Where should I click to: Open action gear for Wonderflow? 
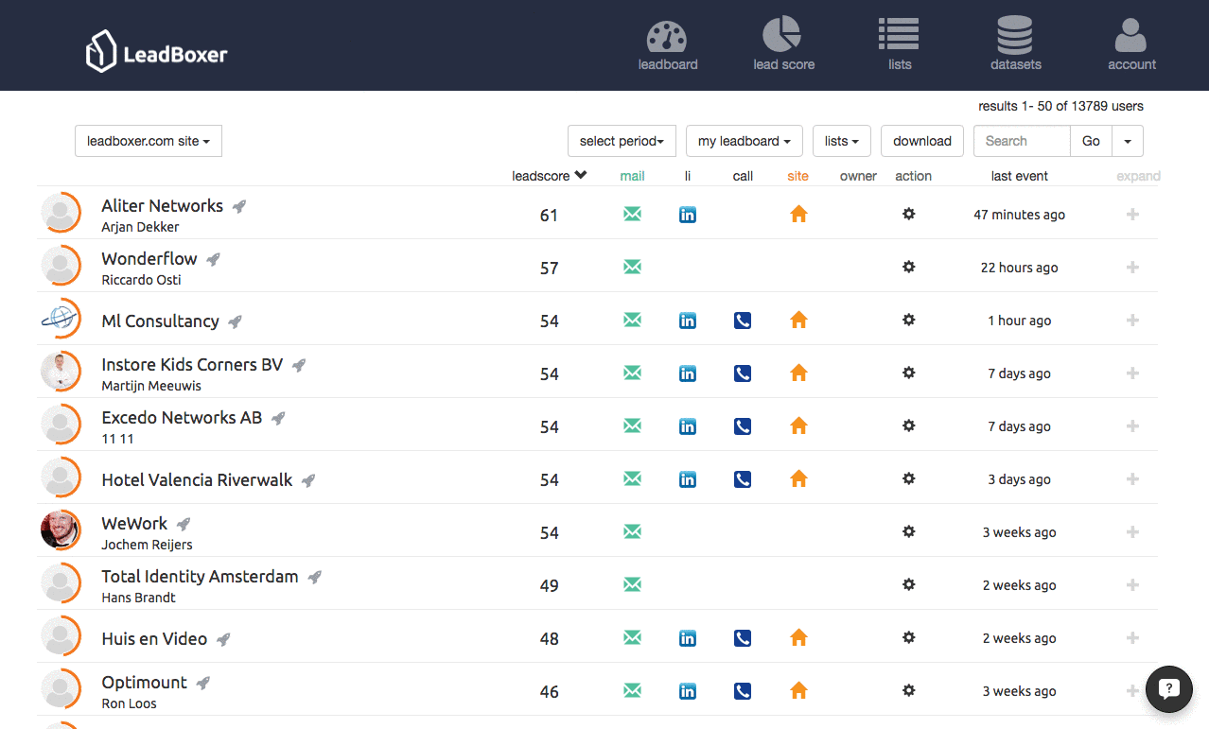(x=908, y=267)
